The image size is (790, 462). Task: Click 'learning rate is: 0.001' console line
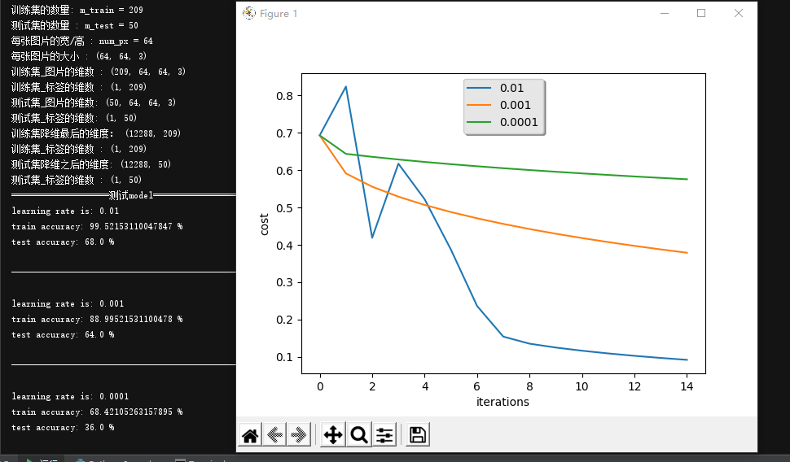click(x=68, y=303)
